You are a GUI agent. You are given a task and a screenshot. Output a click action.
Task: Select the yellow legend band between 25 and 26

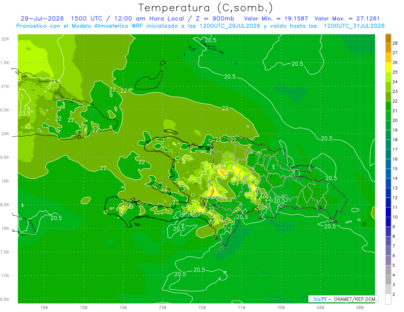(388, 67)
